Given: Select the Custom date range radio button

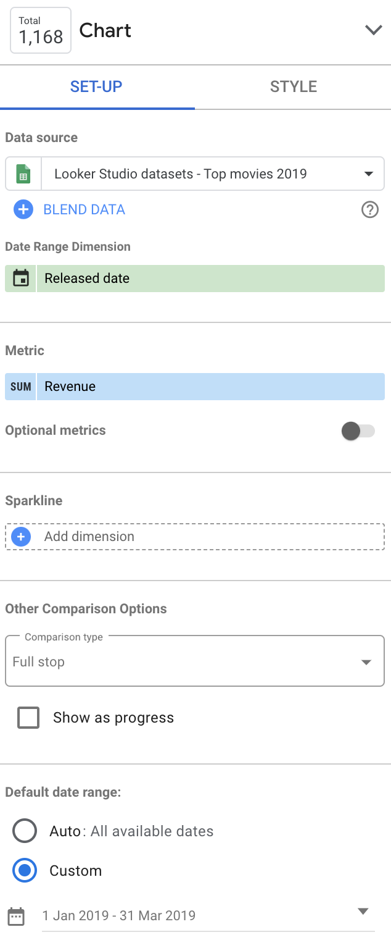Looking at the screenshot, I should pos(25,871).
